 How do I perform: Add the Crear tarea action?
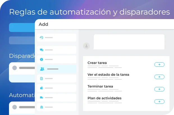click(x=159, y=65)
